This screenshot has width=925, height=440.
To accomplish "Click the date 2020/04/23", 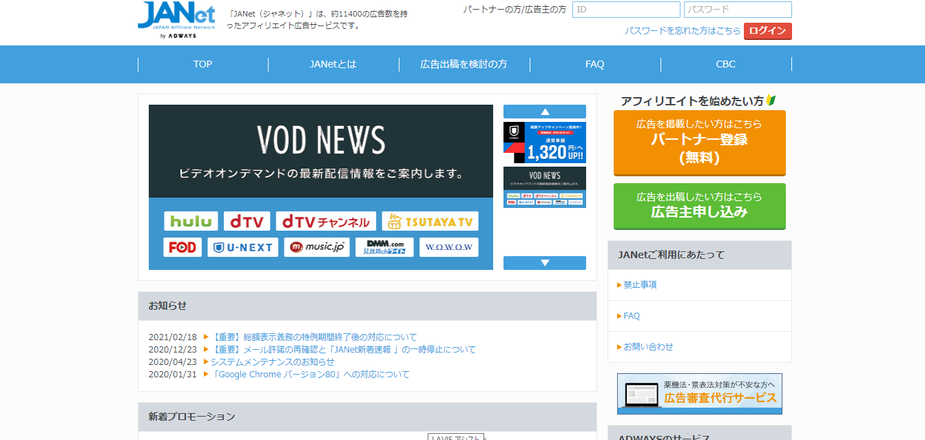I will click(x=173, y=362).
